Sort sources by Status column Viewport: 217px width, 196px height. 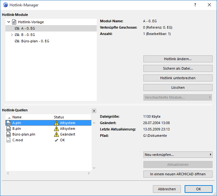click(x=72, y=117)
